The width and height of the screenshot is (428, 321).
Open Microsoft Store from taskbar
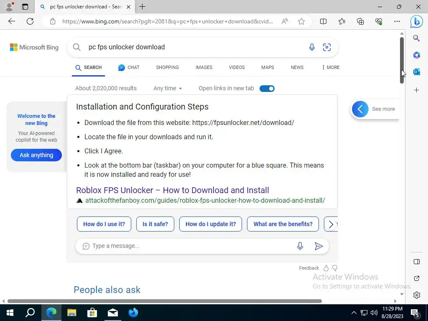pos(92,313)
